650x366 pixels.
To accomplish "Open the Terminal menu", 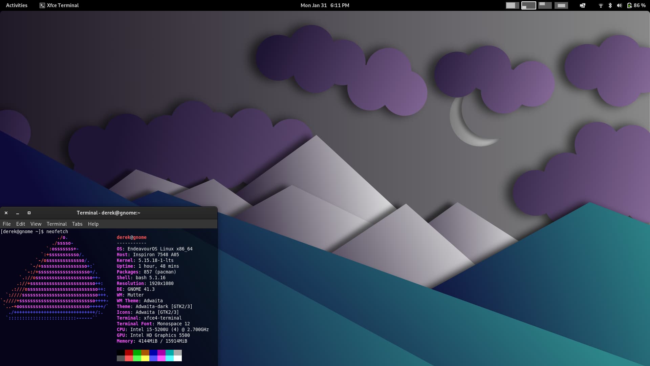I will pyautogui.click(x=57, y=224).
